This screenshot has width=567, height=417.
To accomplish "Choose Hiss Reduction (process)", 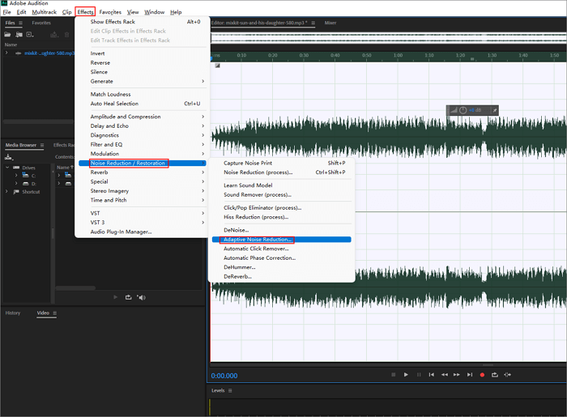I will click(282, 217).
